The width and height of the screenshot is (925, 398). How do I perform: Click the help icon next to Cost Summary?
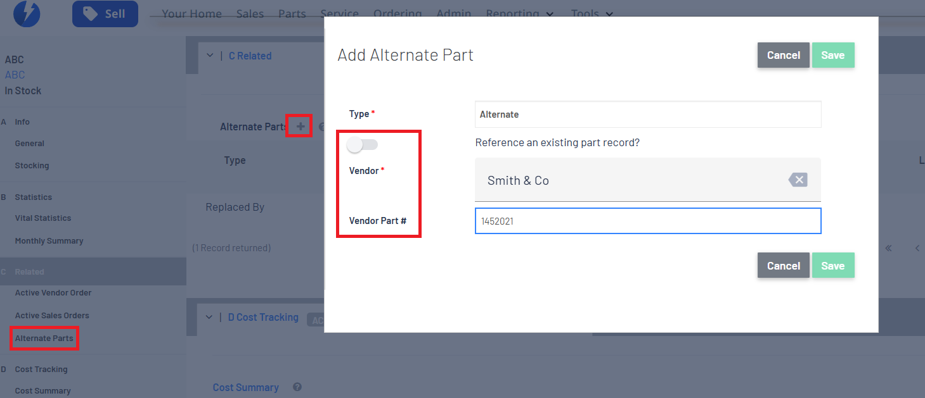[x=297, y=387]
